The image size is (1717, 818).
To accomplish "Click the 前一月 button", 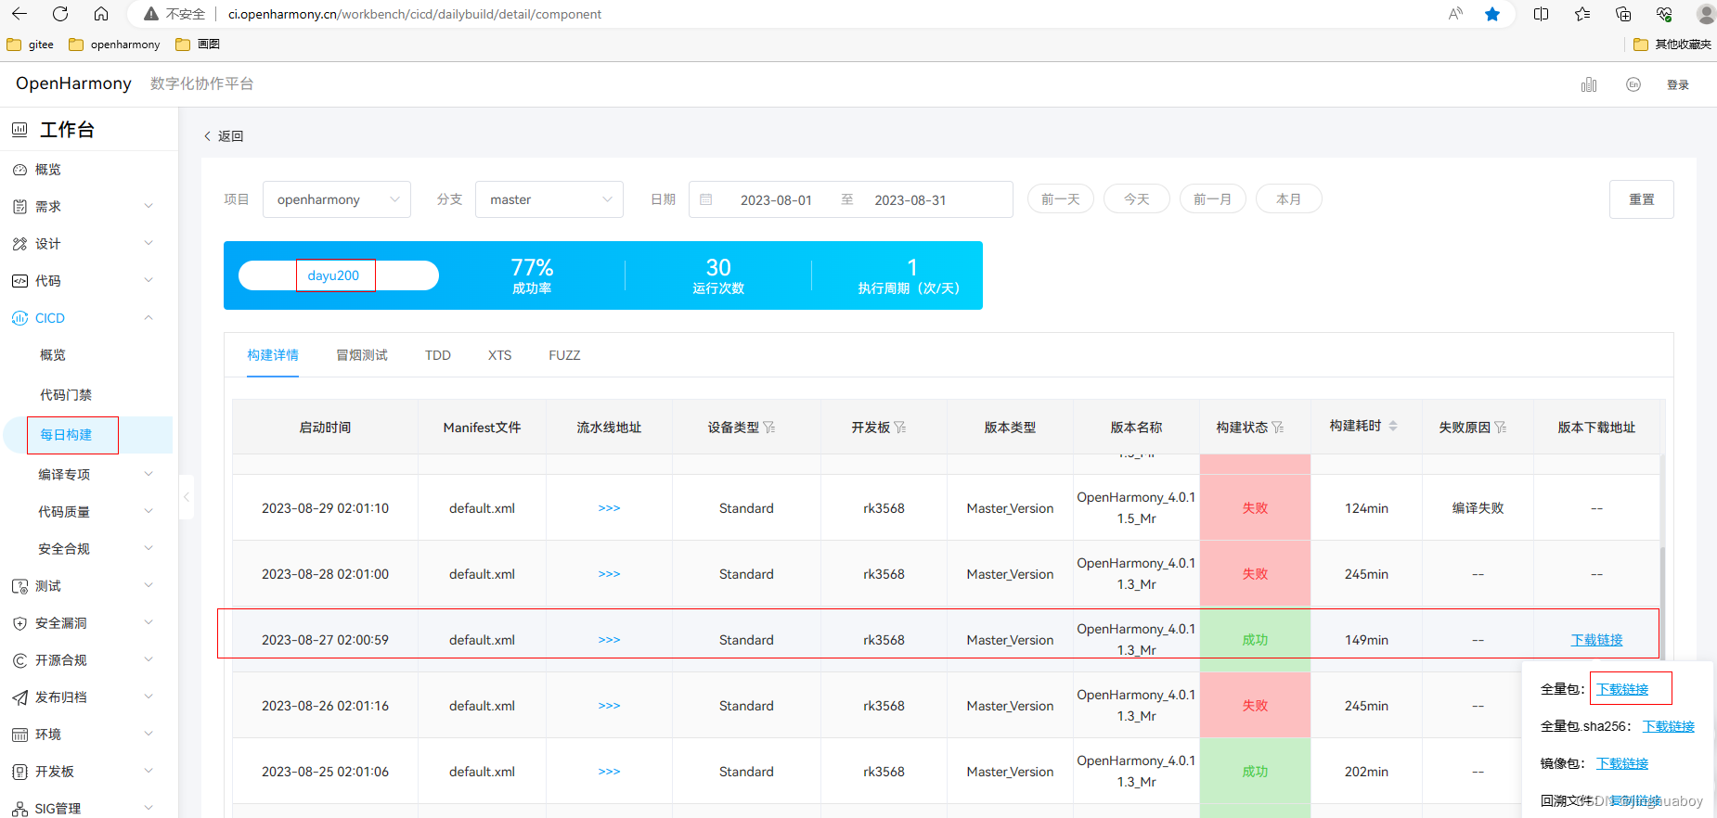I will (x=1213, y=199).
